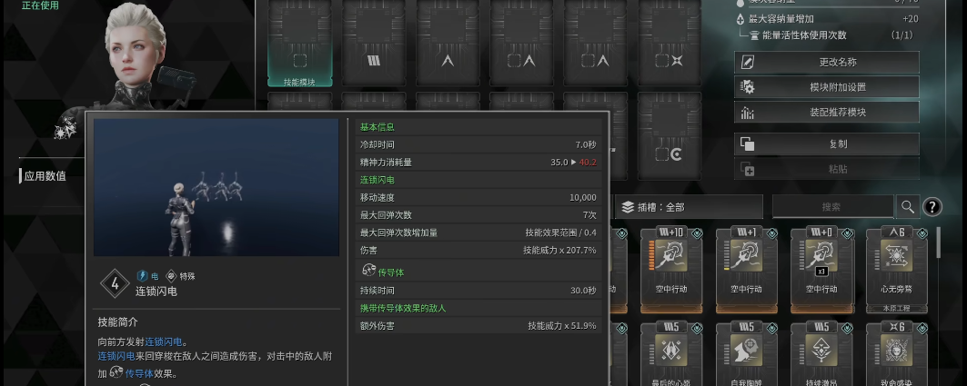
Task: Click the 复制 copy button
Action: 826,144
